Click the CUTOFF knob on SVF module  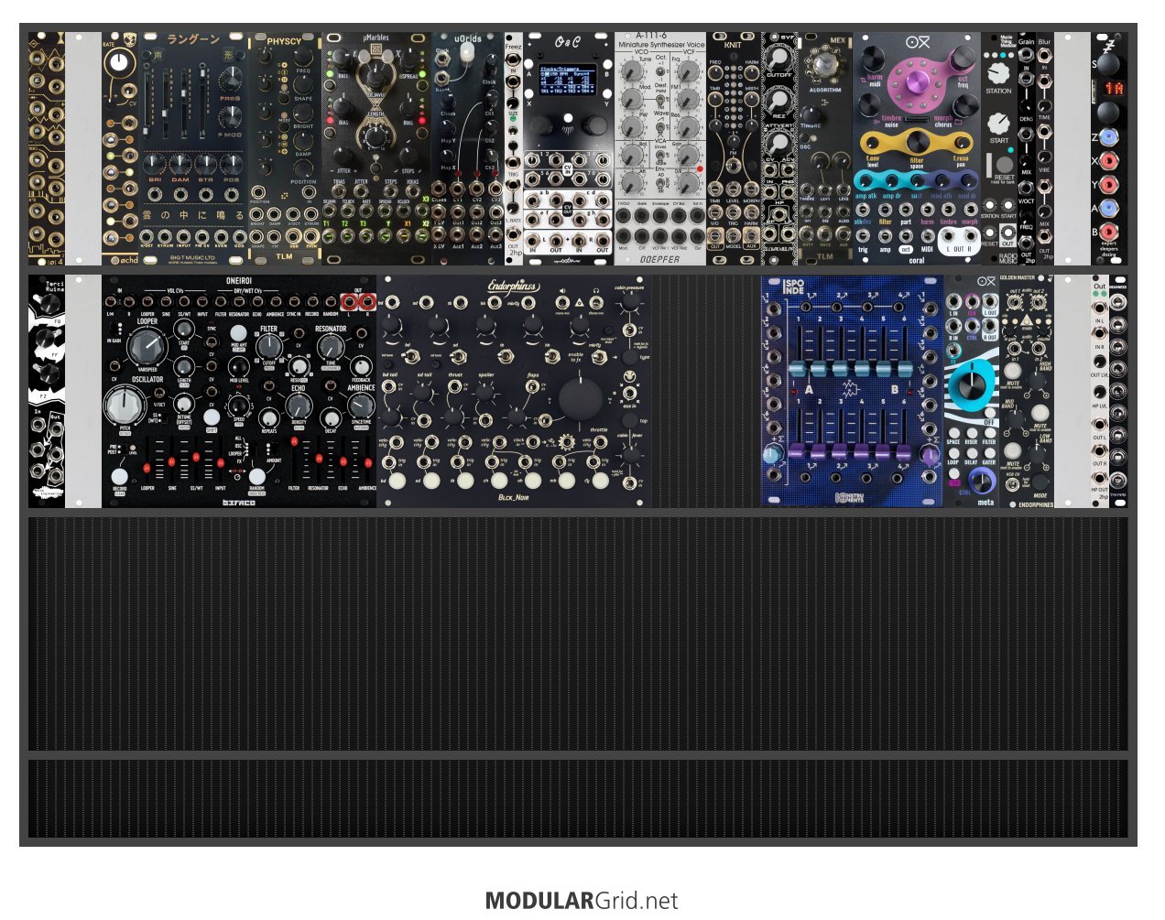(x=778, y=59)
